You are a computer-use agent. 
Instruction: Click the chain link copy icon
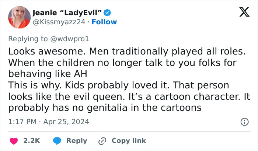[102, 141]
